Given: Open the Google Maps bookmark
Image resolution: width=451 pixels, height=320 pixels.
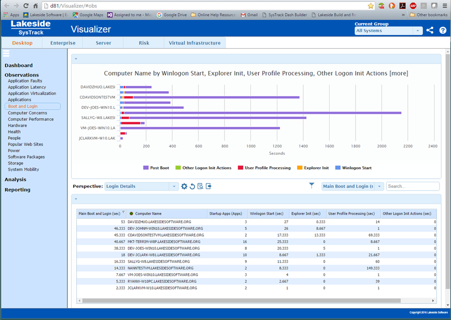Looking at the screenshot, I should click(88, 14).
